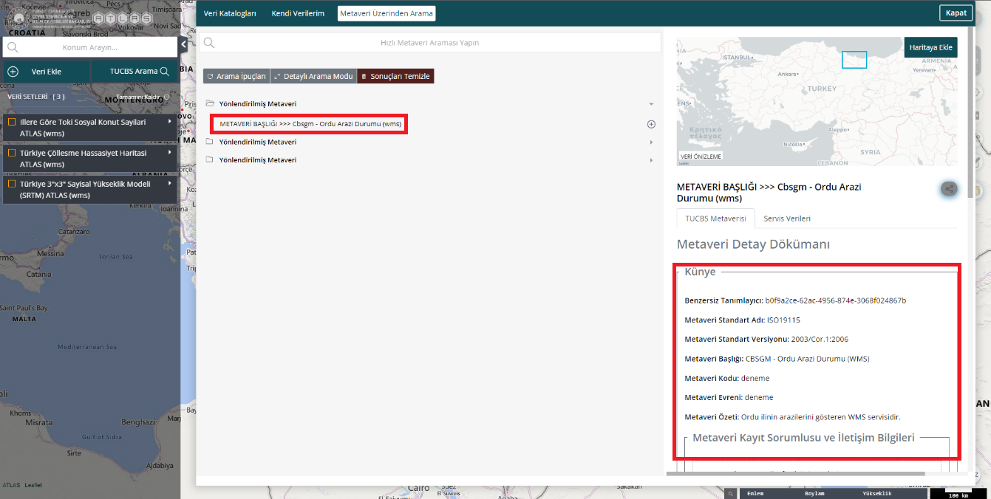Screen dimensions: 991x499
Task: Select the Cbsgm - Ordu Arazi Durumu (wms) result
Action: click(x=310, y=124)
